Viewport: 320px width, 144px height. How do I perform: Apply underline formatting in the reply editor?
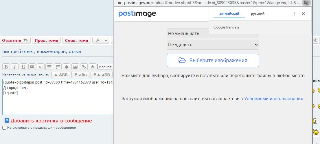tap(23, 67)
